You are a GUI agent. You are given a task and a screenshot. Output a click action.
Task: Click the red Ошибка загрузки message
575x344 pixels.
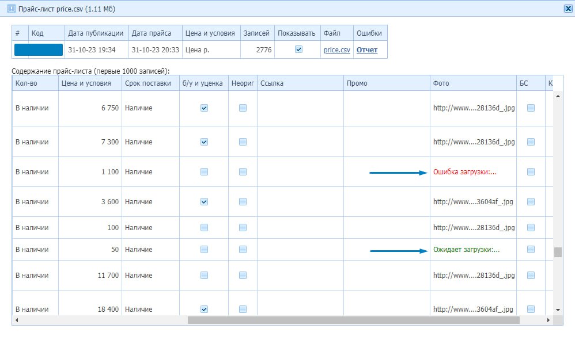464,172
